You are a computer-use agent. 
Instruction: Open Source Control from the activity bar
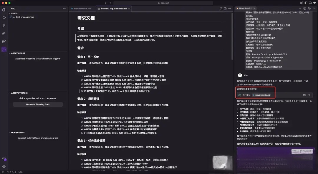coord(4,26)
